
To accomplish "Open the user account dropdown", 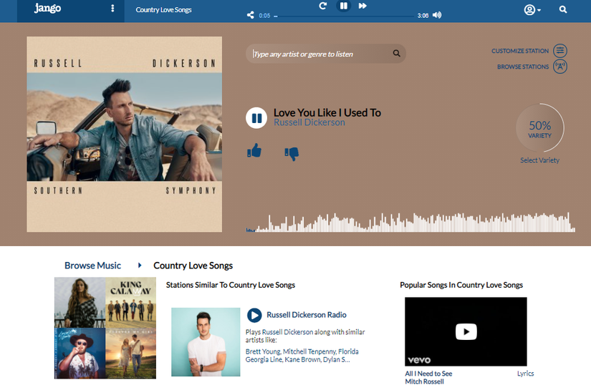I will click(x=532, y=10).
